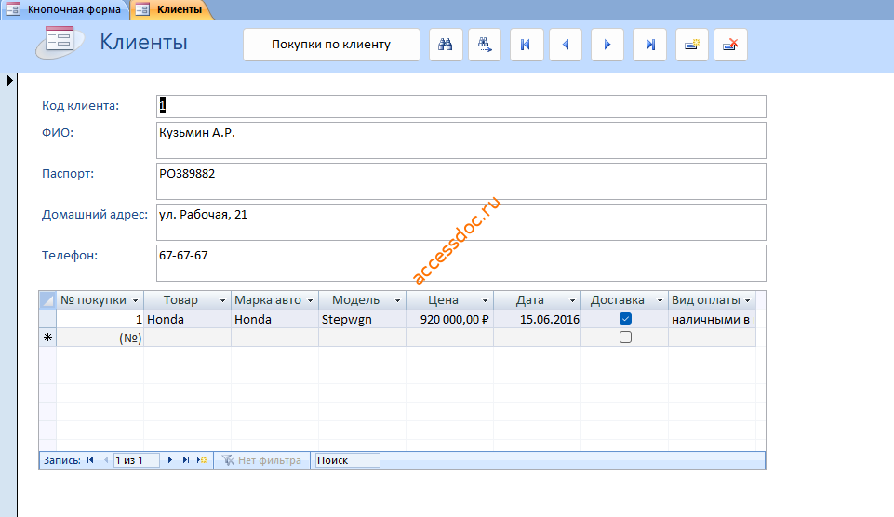
Task: Go to the next client record
Action: (607, 45)
